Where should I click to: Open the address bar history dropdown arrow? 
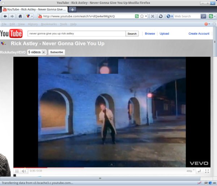[146, 16]
